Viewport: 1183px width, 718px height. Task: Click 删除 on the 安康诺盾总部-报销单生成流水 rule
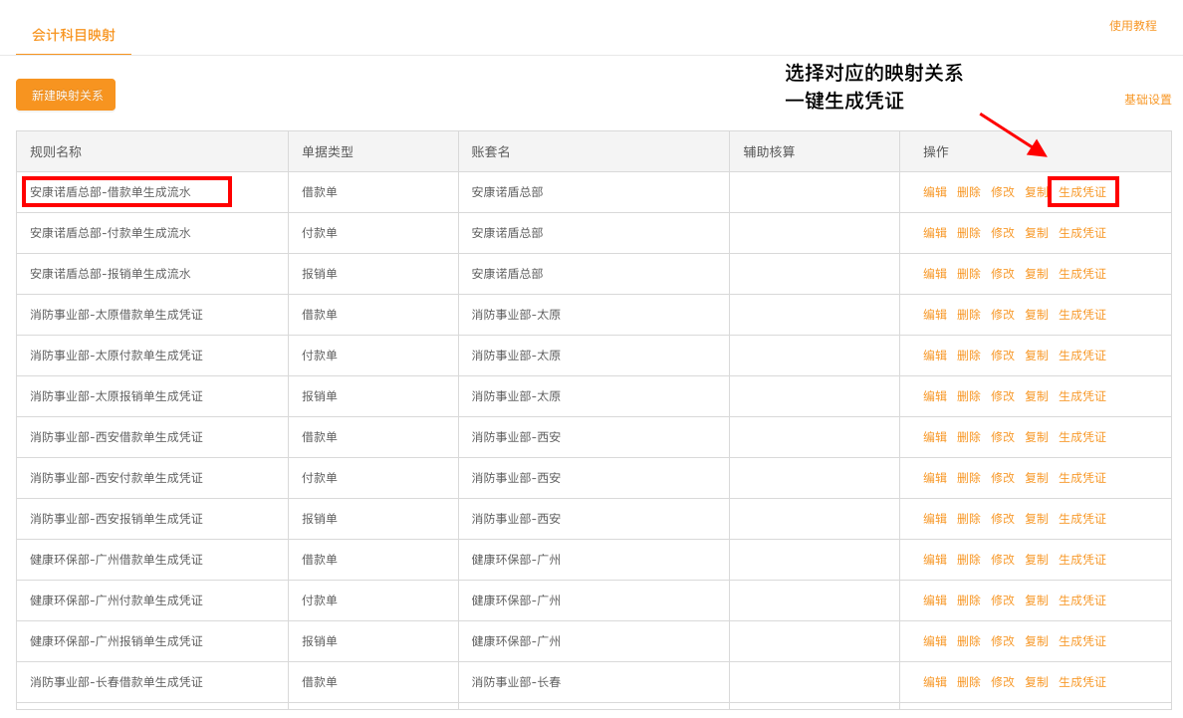click(x=969, y=273)
